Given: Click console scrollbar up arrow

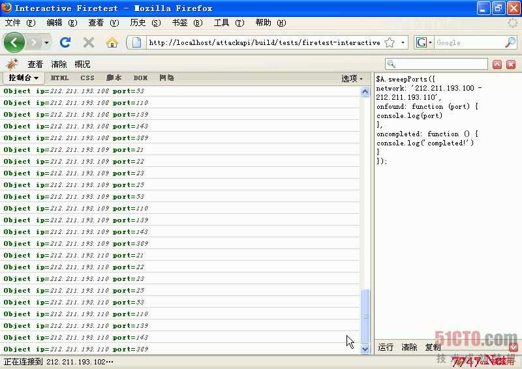Looking at the screenshot, I should coord(365,91).
